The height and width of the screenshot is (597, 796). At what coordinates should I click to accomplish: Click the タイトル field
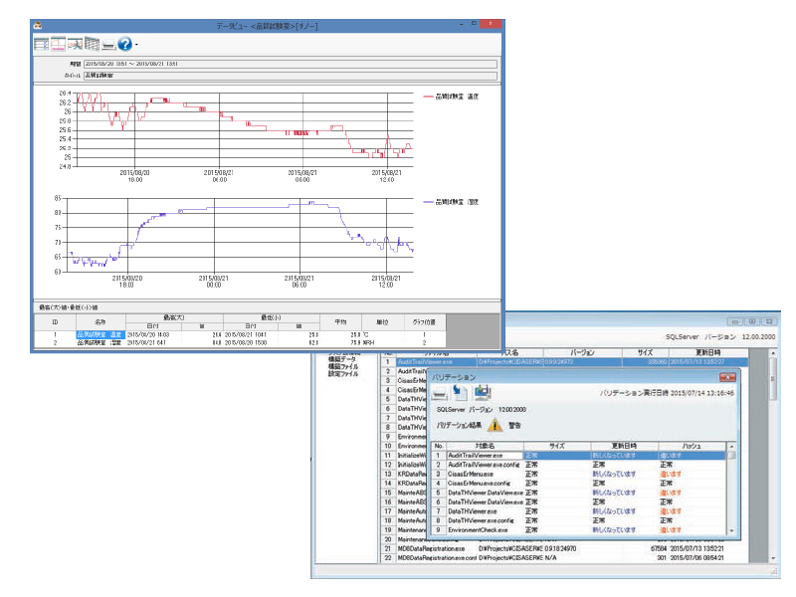click(x=290, y=76)
